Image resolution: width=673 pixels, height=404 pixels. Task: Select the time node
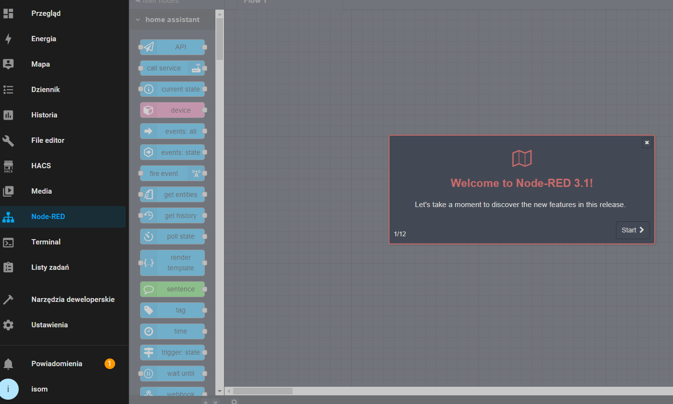(173, 331)
